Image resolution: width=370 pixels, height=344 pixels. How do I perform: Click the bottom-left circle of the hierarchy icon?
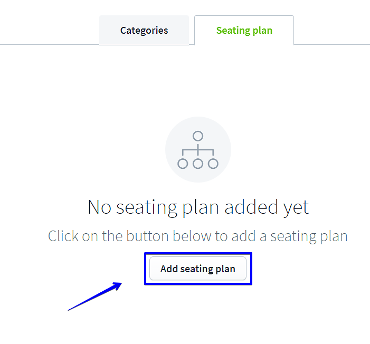tap(183, 164)
